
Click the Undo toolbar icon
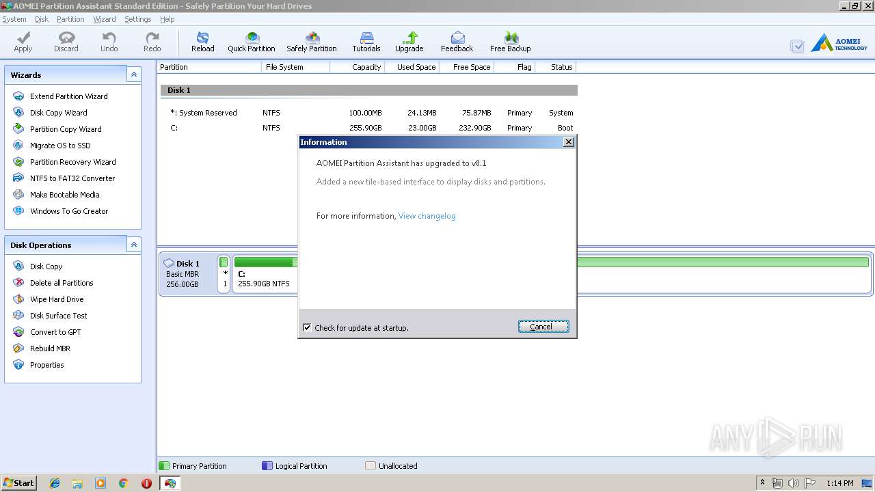(109, 42)
